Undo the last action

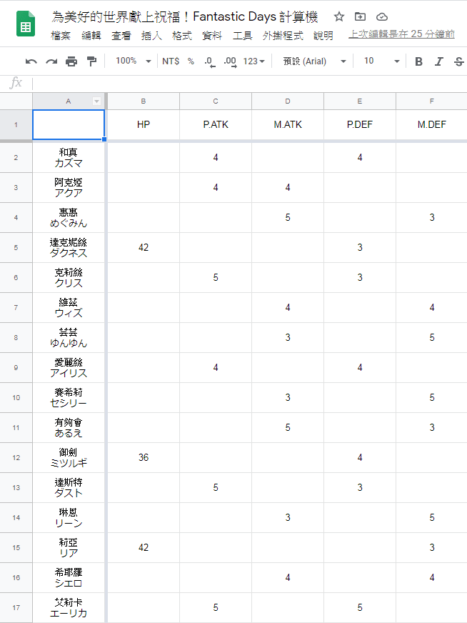click(x=31, y=61)
